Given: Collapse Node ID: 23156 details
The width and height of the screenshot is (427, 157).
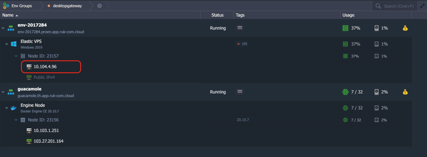Looking at the screenshot, I should [x=16, y=120].
